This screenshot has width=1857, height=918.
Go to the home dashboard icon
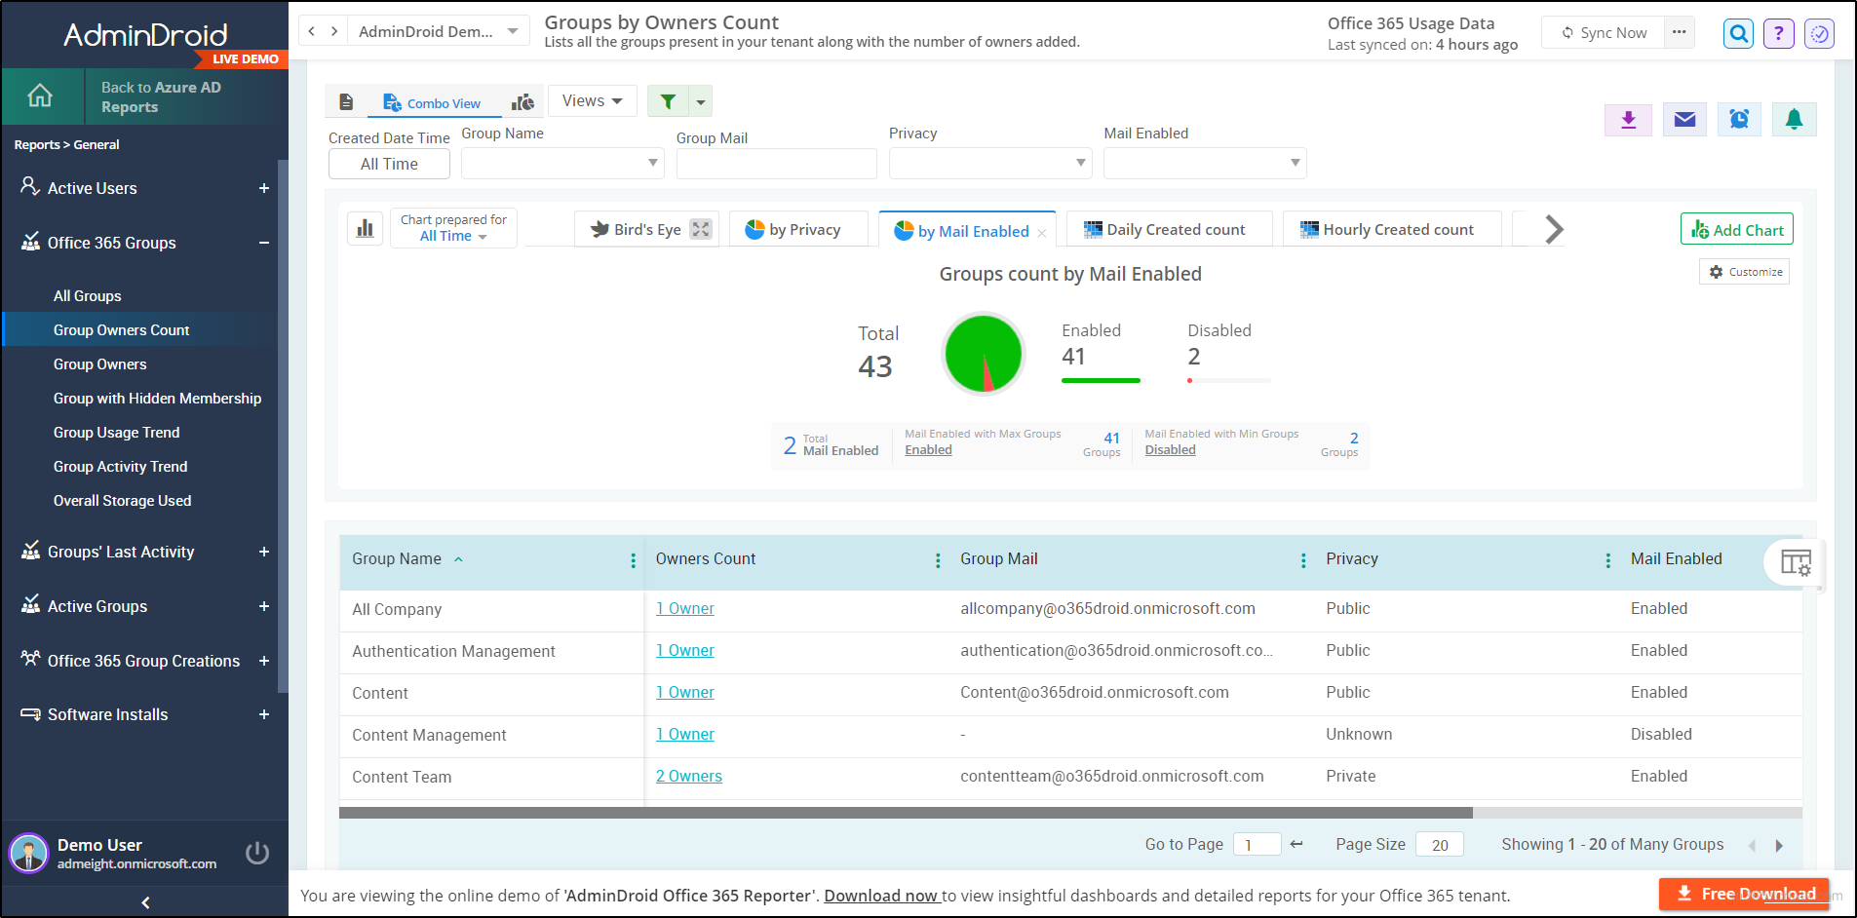tap(40, 96)
